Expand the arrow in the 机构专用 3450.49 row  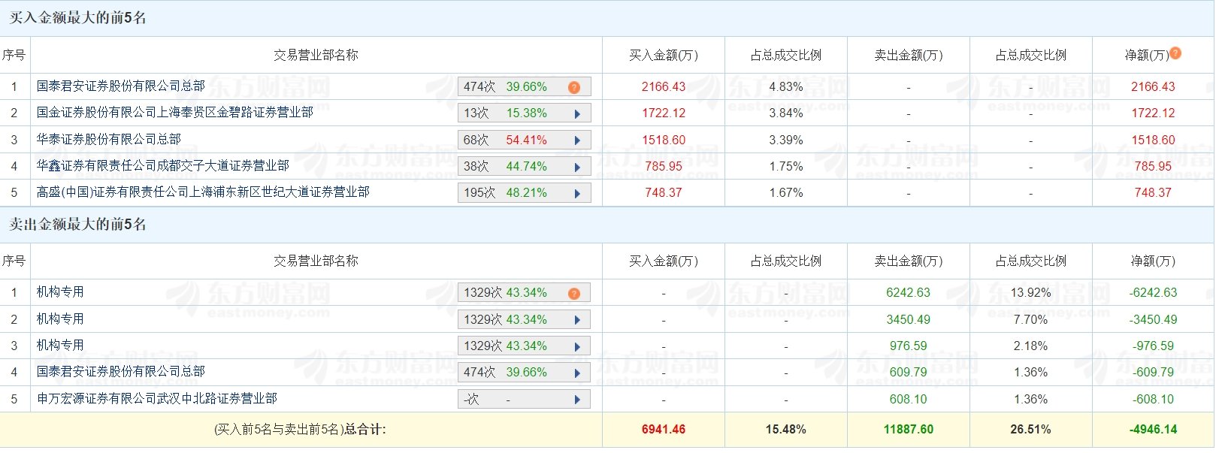pos(577,320)
